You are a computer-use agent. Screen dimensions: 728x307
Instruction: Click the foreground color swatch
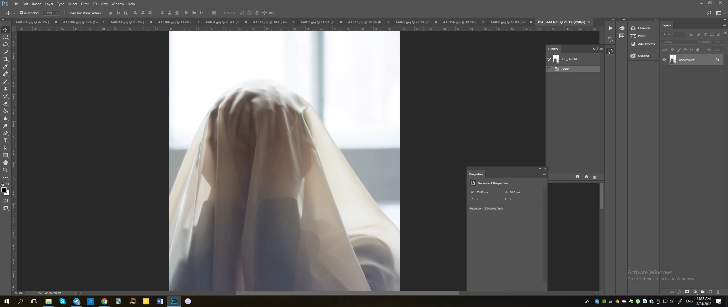tap(4, 190)
